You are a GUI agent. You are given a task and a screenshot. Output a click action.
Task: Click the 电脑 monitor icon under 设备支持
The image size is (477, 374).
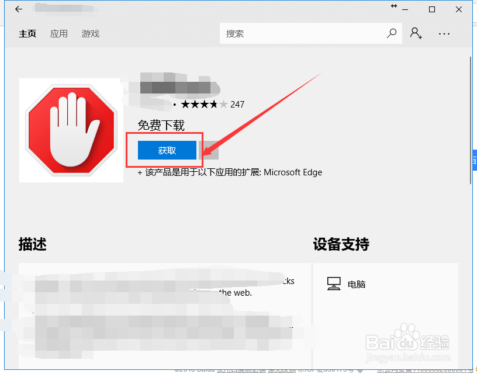coord(334,283)
